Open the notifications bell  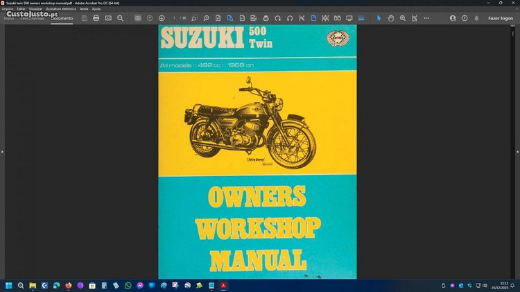[x=476, y=18]
